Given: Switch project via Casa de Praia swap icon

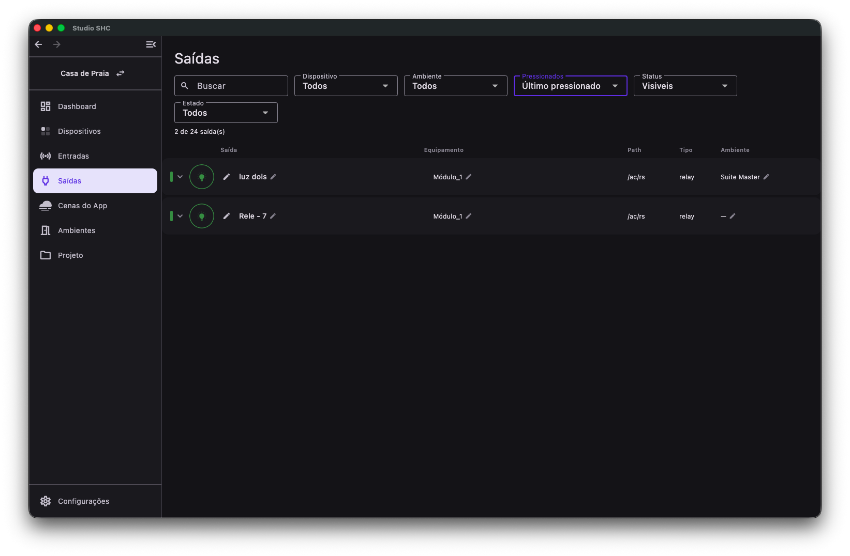Looking at the screenshot, I should pos(121,73).
